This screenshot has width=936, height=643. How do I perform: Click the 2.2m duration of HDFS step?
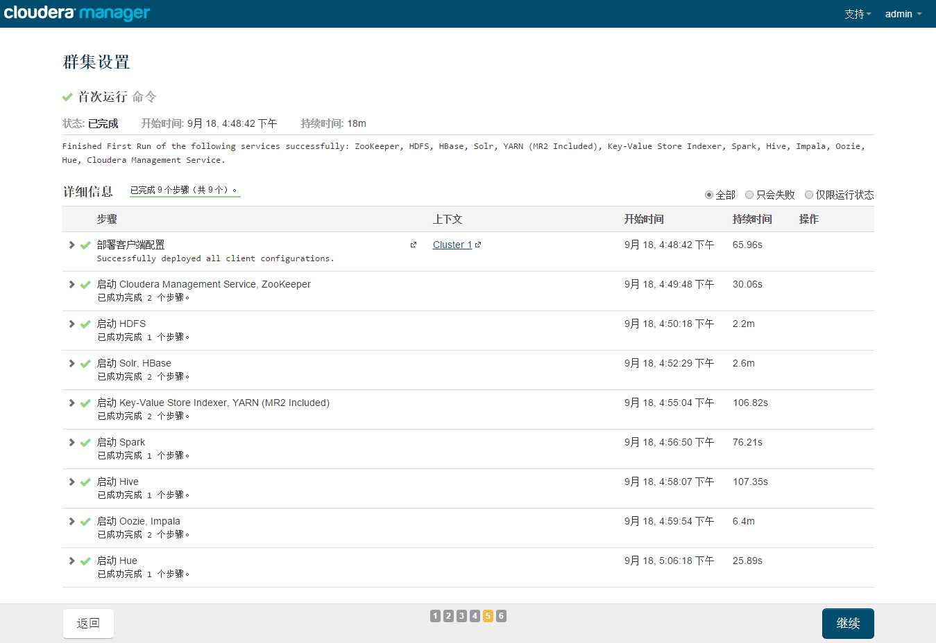pos(743,324)
